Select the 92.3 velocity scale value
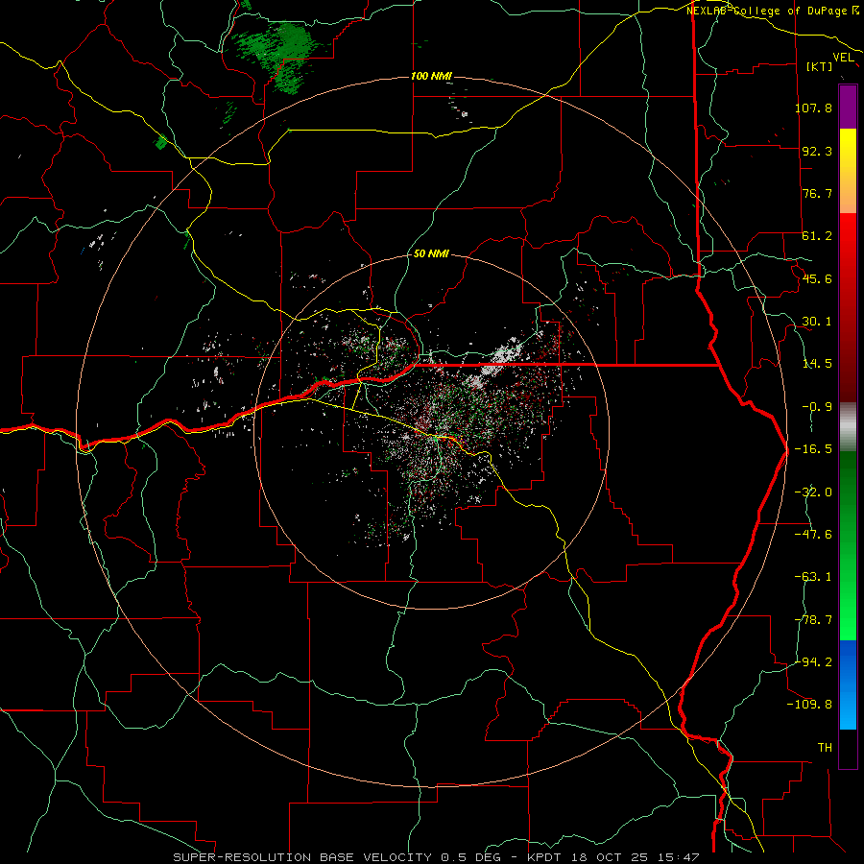The width and height of the screenshot is (864, 864). pyautogui.click(x=817, y=151)
